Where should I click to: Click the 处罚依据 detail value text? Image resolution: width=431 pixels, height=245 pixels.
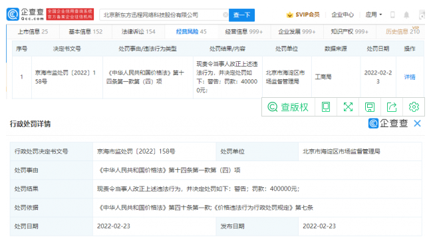click(206, 208)
